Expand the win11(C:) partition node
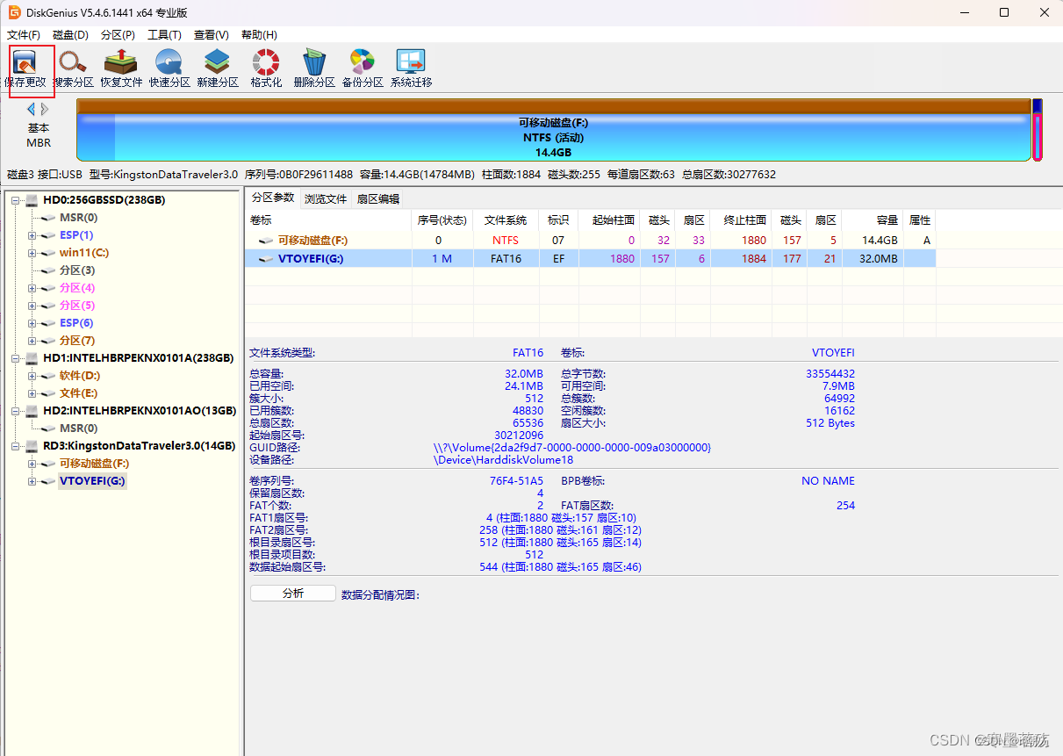 pyautogui.click(x=32, y=253)
